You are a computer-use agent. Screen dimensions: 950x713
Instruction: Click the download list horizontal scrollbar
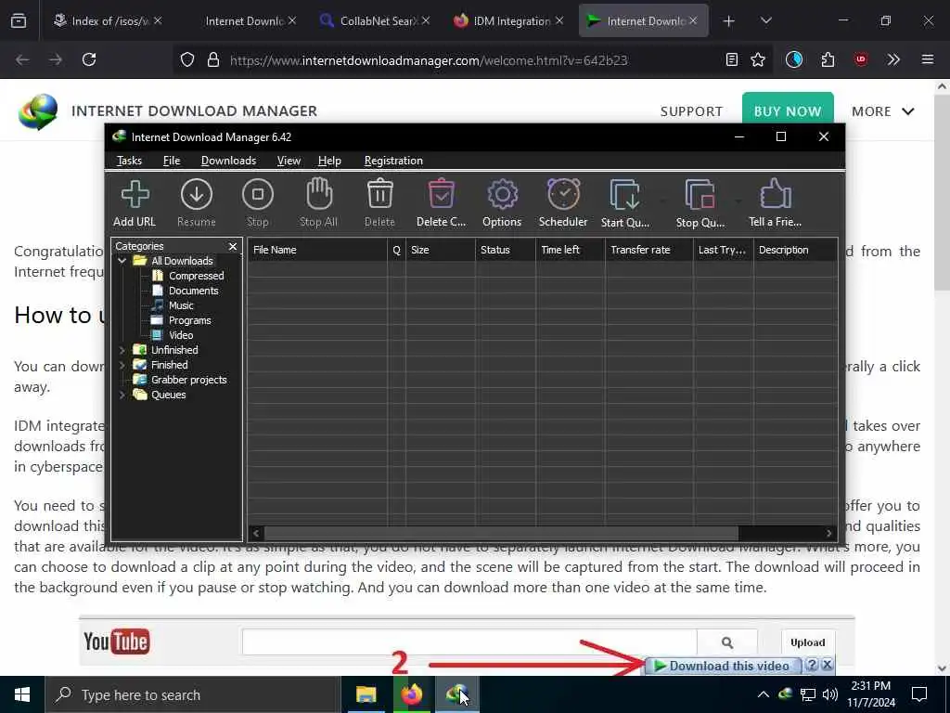(x=501, y=533)
